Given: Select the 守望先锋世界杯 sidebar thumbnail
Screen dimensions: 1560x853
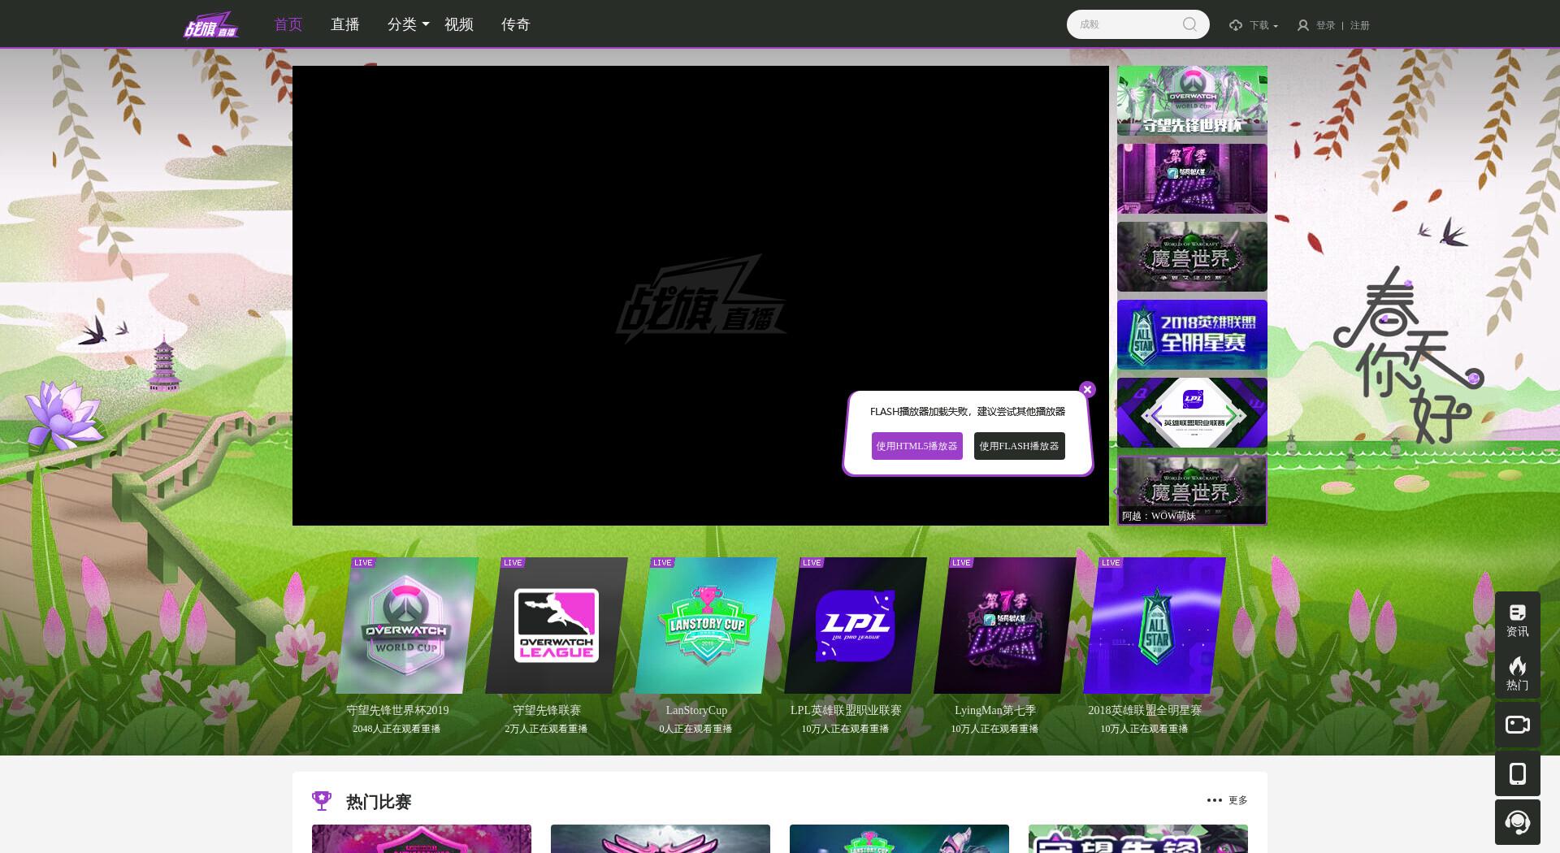Looking at the screenshot, I should click(x=1192, y=101).
